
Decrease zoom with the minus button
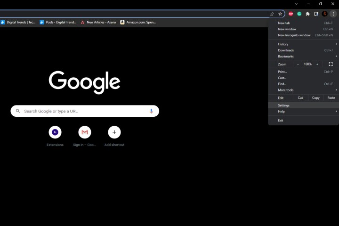point(298,64)
